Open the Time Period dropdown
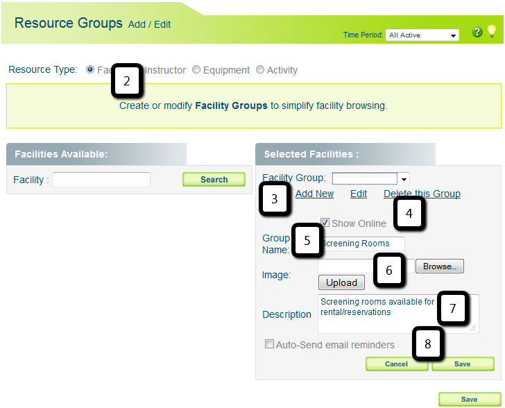This screenshot has height=408, width=505. click(422, 35)
